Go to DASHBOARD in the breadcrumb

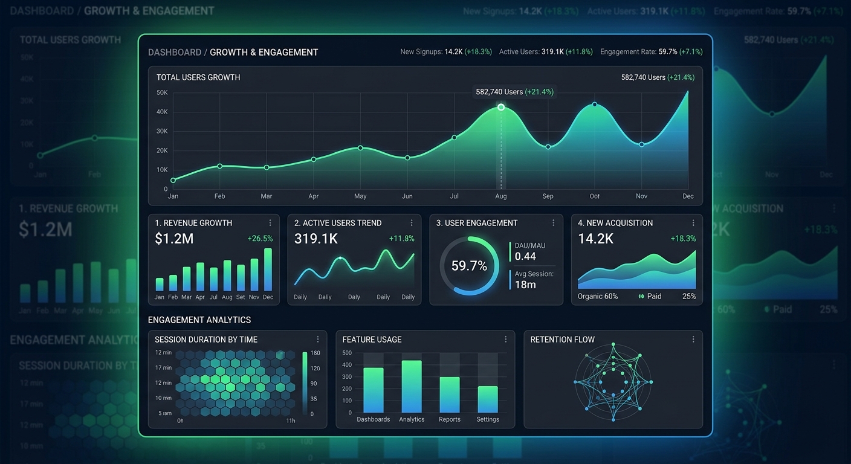pyautogui.click(x=175, y=53)
